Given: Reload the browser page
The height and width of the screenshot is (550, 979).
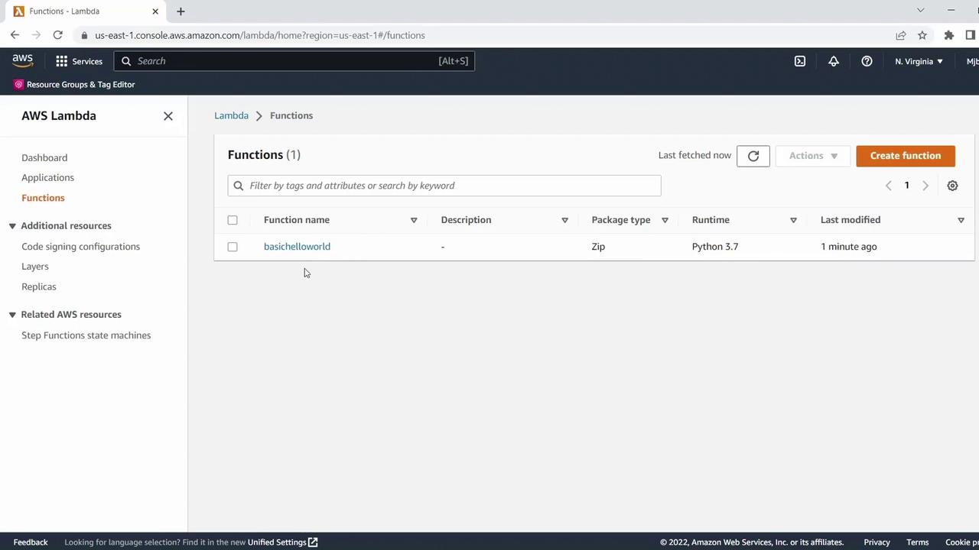Looking at the screenshot, I should tap(57, 35).
